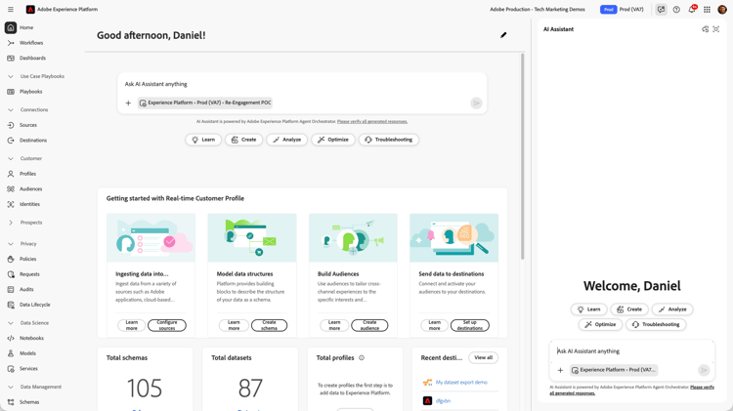Open the Home section in the sidebar

click(x=26, y=27)
